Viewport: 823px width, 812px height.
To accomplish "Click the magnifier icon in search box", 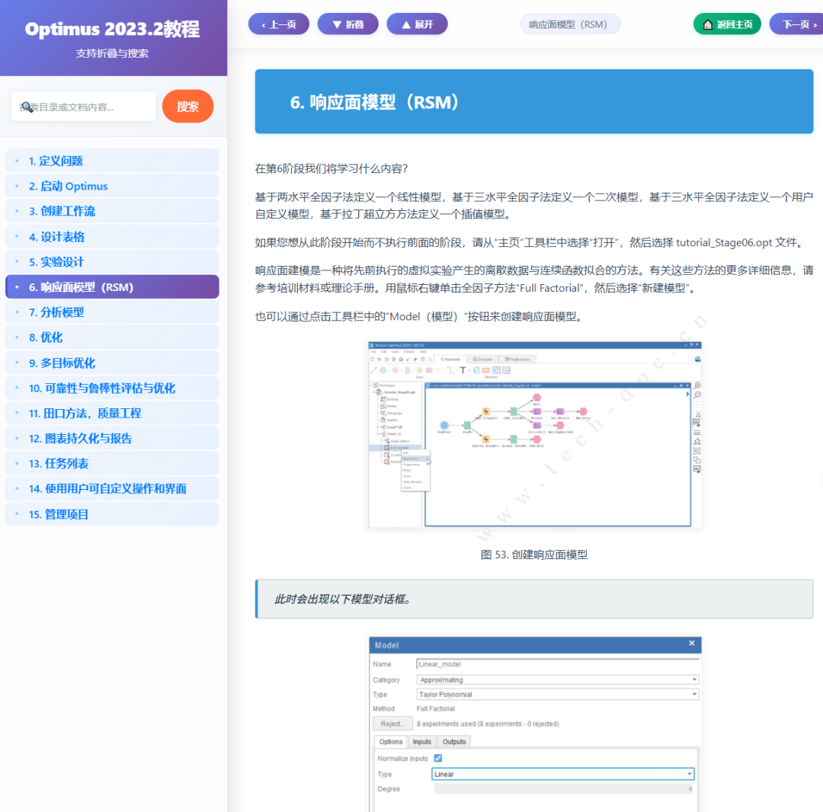I will 27,107.
